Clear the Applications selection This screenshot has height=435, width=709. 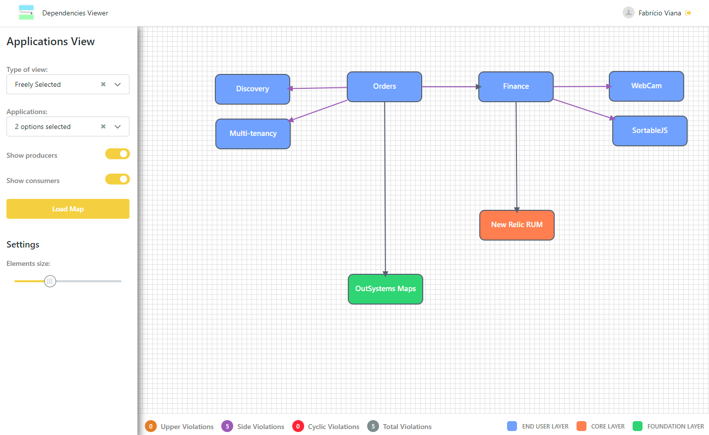[103, 126]
